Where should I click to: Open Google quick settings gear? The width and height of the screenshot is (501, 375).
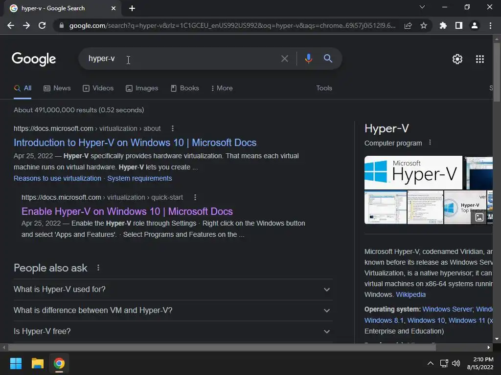pos(457,59)
